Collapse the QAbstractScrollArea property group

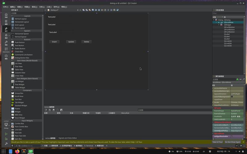pos(213,122)
